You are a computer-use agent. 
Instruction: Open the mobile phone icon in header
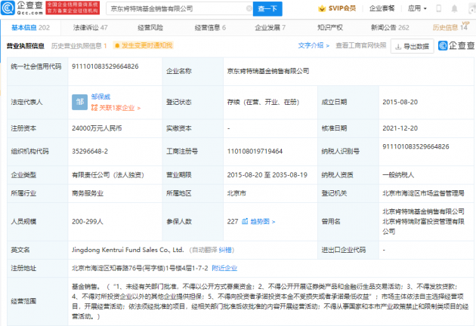coord(439,8)
